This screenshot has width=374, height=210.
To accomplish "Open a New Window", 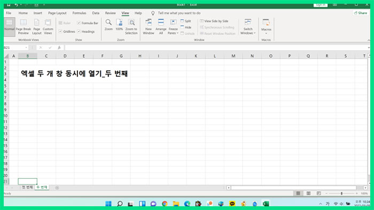I will tap(149, 27).
